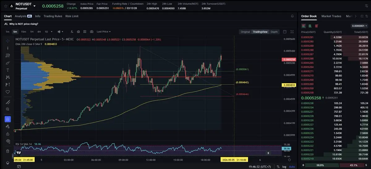Show only sell orders layout
This screenshot has height=169, width=371.
(316, 26)
